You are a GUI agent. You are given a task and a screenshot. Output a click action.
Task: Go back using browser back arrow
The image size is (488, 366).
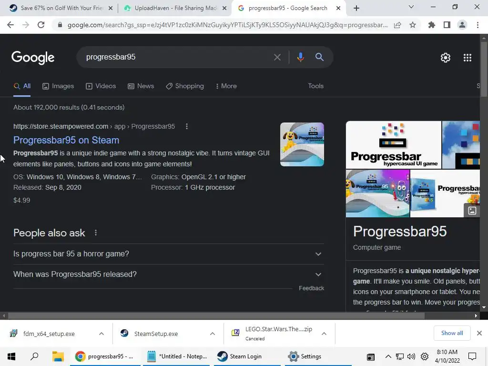click(10, 25)
